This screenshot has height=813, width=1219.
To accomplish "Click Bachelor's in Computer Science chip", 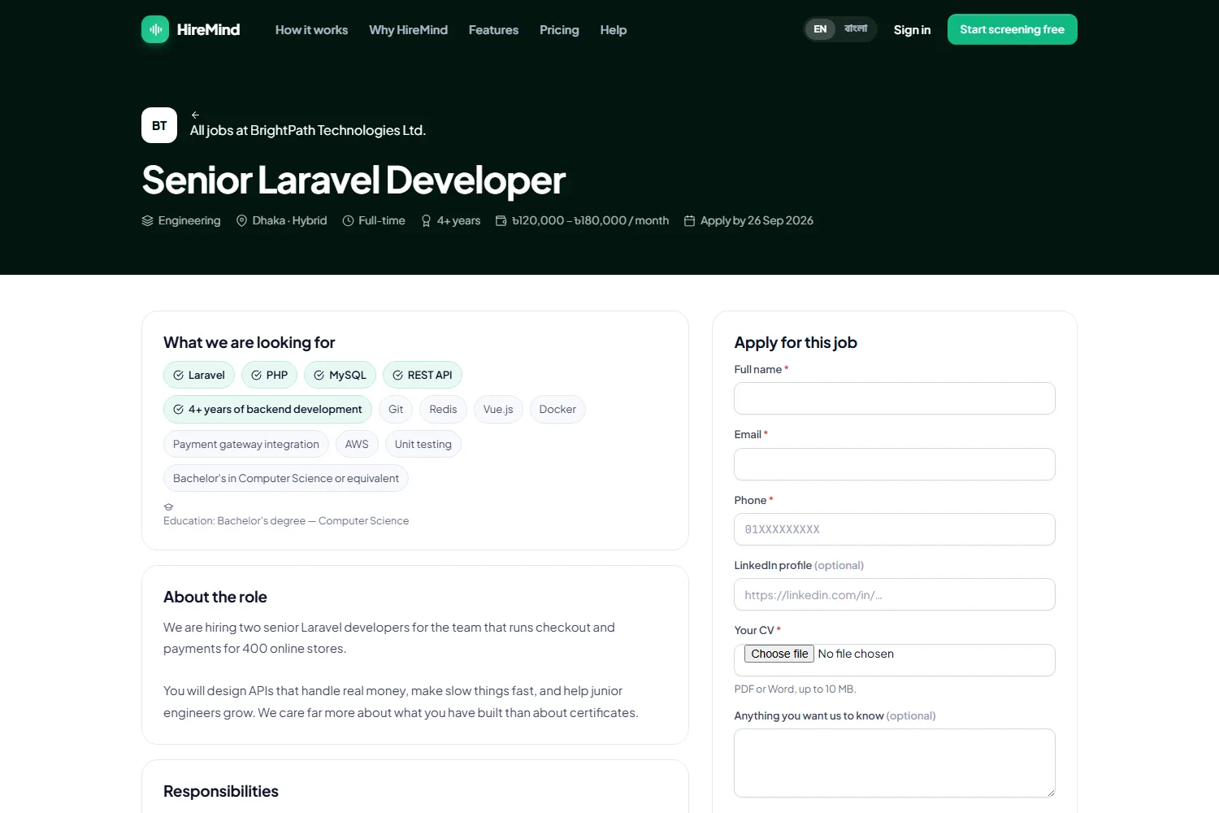I will 286,478.
